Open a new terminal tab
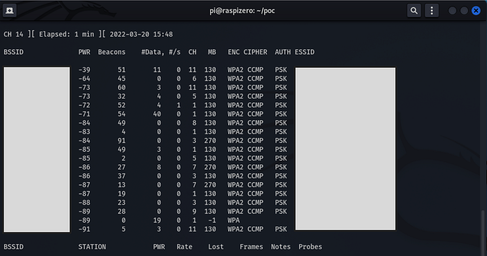The height and width of the screenshot is (256, 487). click(11, 11)
